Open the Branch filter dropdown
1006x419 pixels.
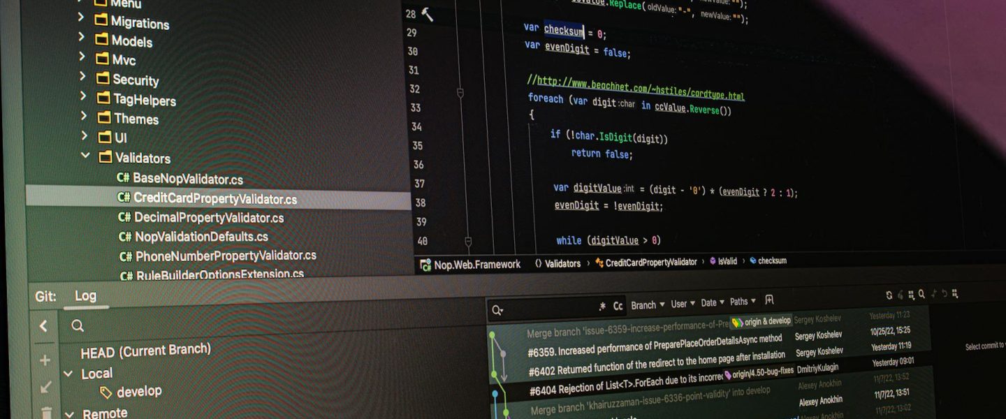(648, 305)
